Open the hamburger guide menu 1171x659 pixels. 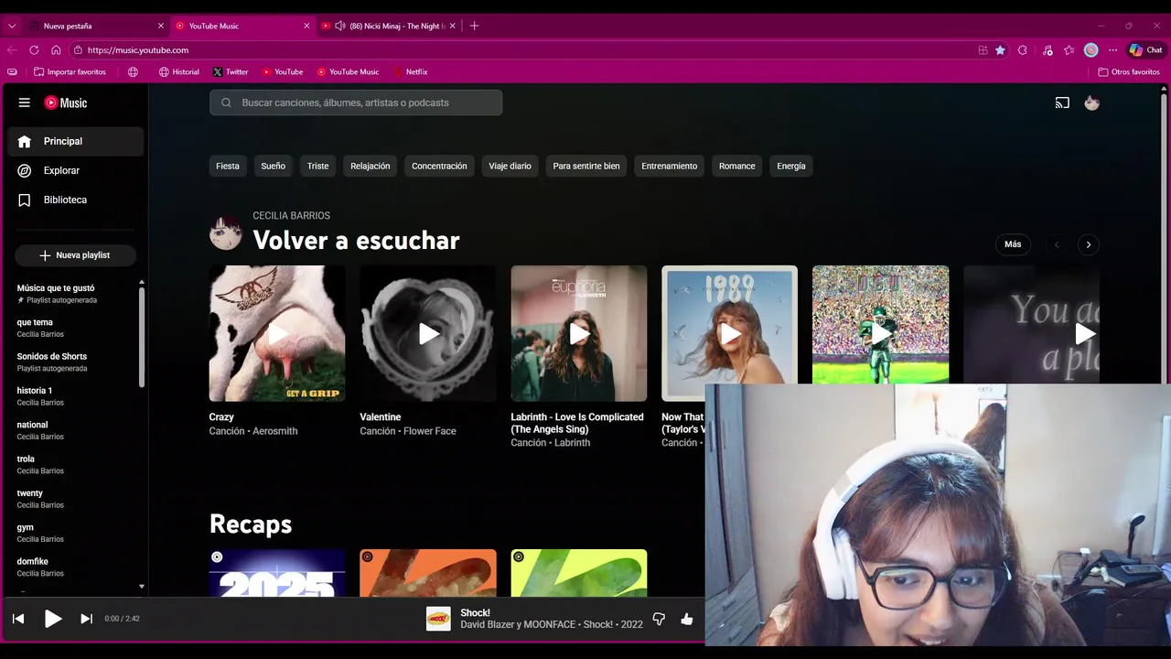point(25,103)
